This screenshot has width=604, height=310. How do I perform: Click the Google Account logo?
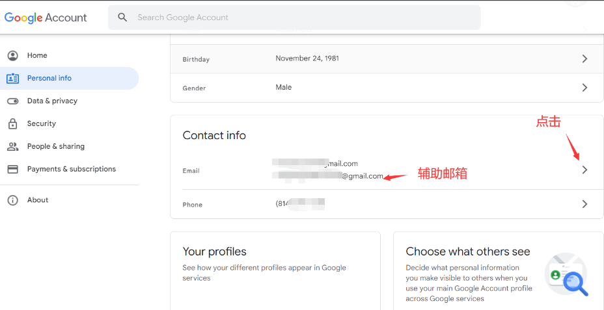click(x=46, y=18)
